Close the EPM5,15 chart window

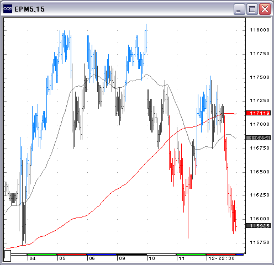click(x=265, y=9)
